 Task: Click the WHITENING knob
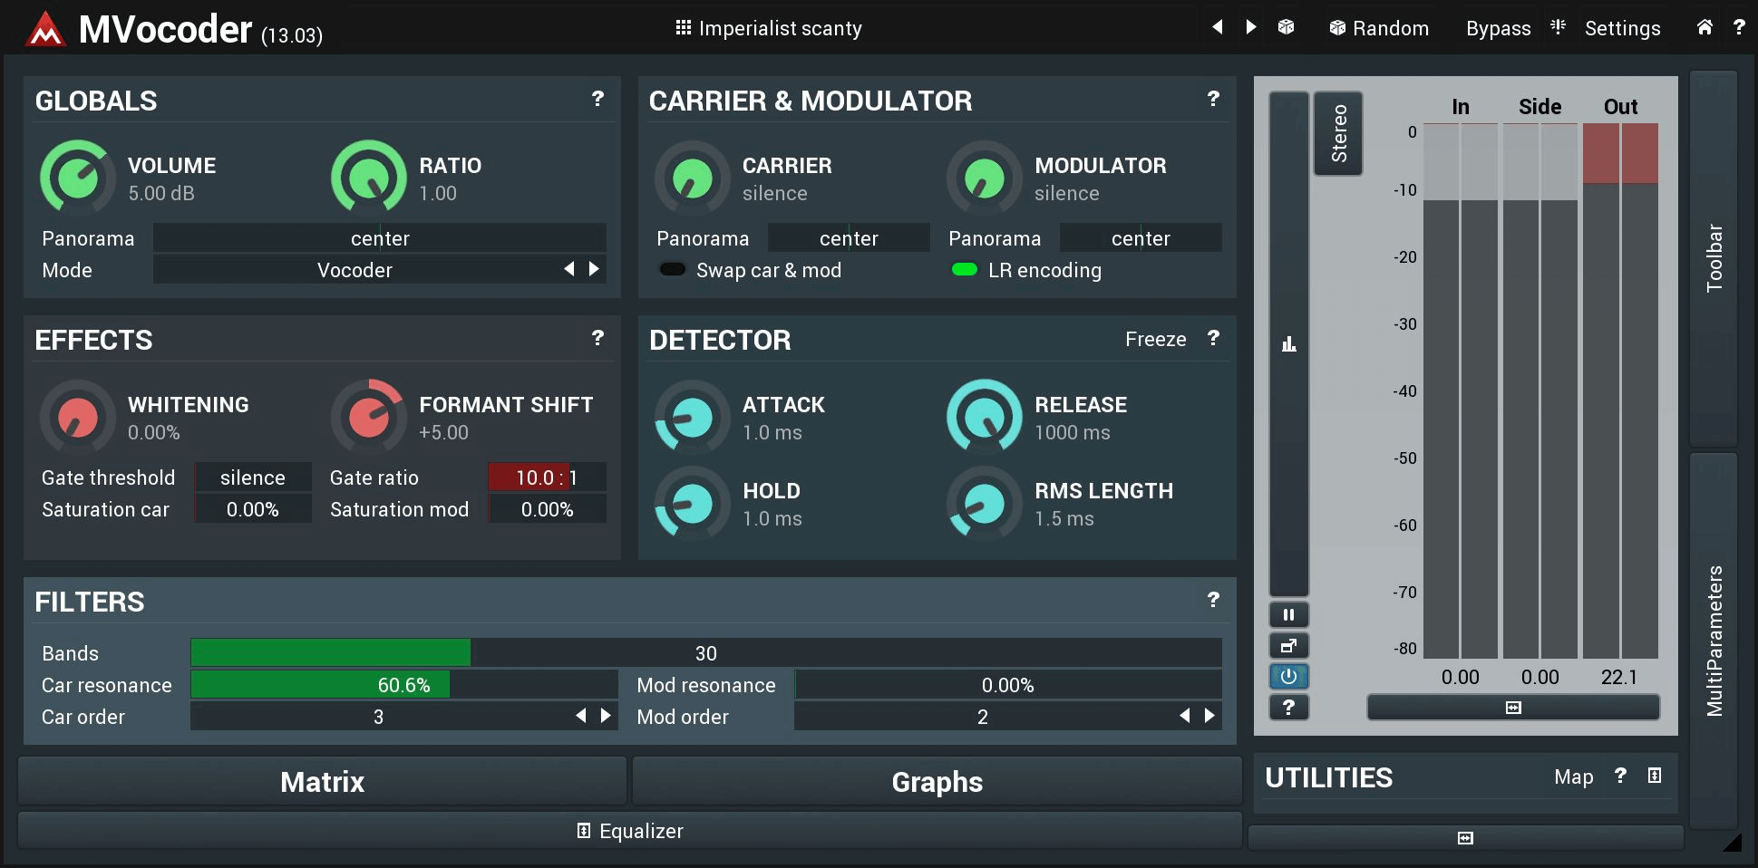[x=78, y=417]
